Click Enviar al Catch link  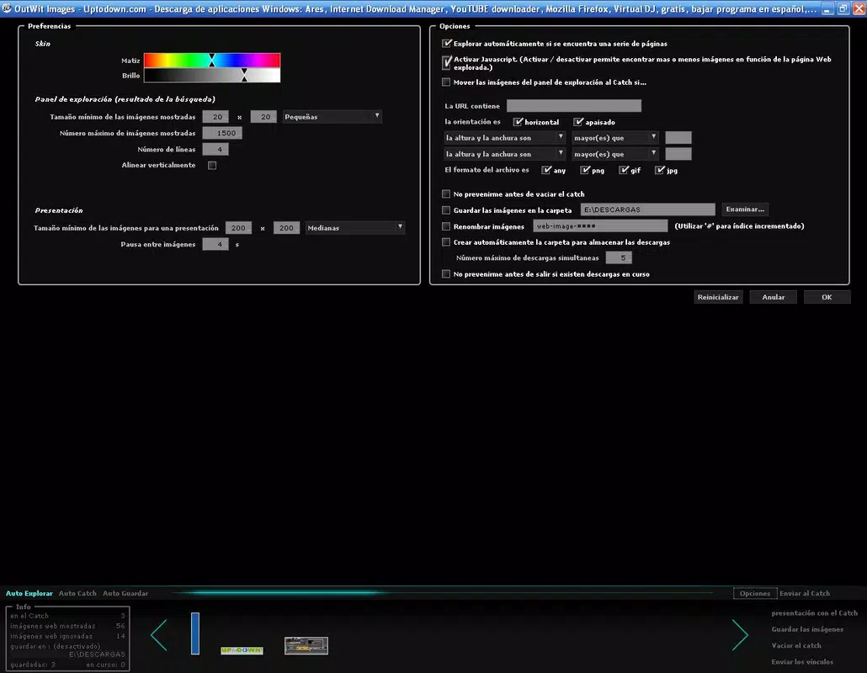tap(805, 593)
